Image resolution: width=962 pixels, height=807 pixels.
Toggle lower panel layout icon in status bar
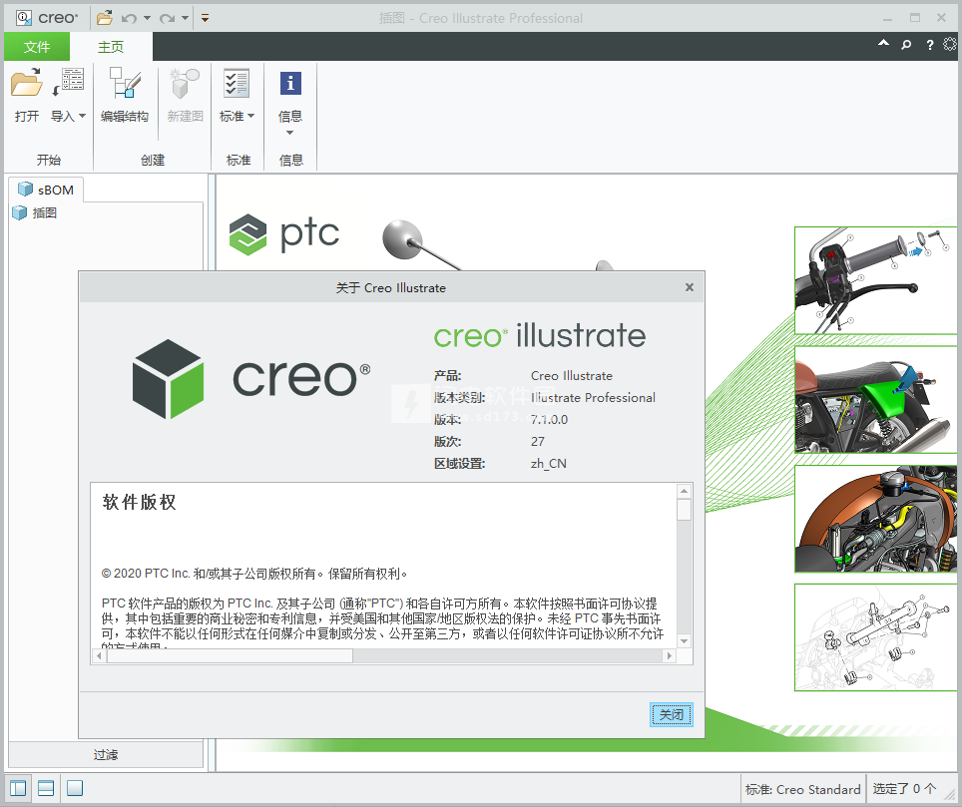click(46, 788)
